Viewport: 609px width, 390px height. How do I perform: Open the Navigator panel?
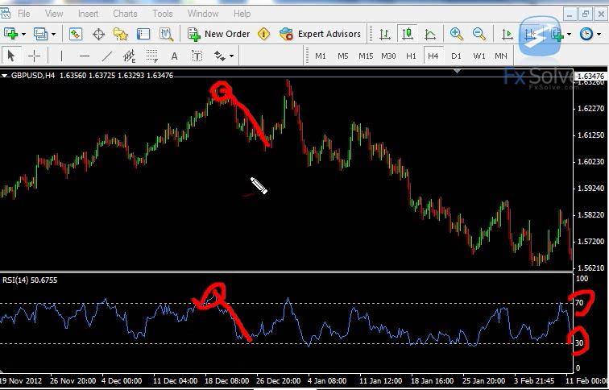(x=121, y=34)
